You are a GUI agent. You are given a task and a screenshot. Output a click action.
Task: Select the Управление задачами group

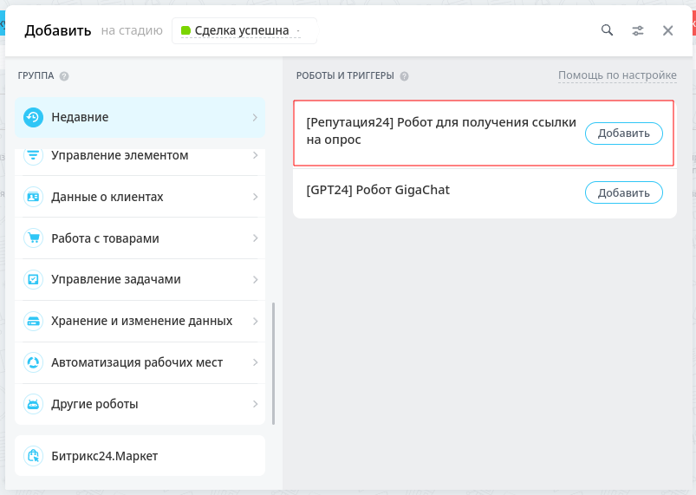(x=140, y=279)
